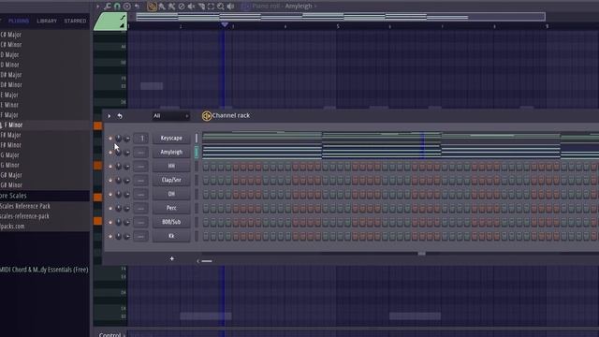Viewport: 599px width, 337px height.
Task: Click Amyleigh mixer track number box
Action: (141, 153)
